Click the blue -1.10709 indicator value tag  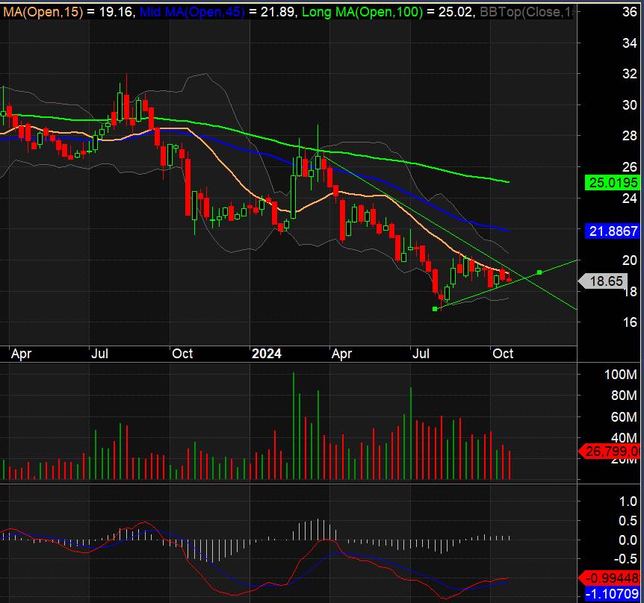(x=611, y=594)
